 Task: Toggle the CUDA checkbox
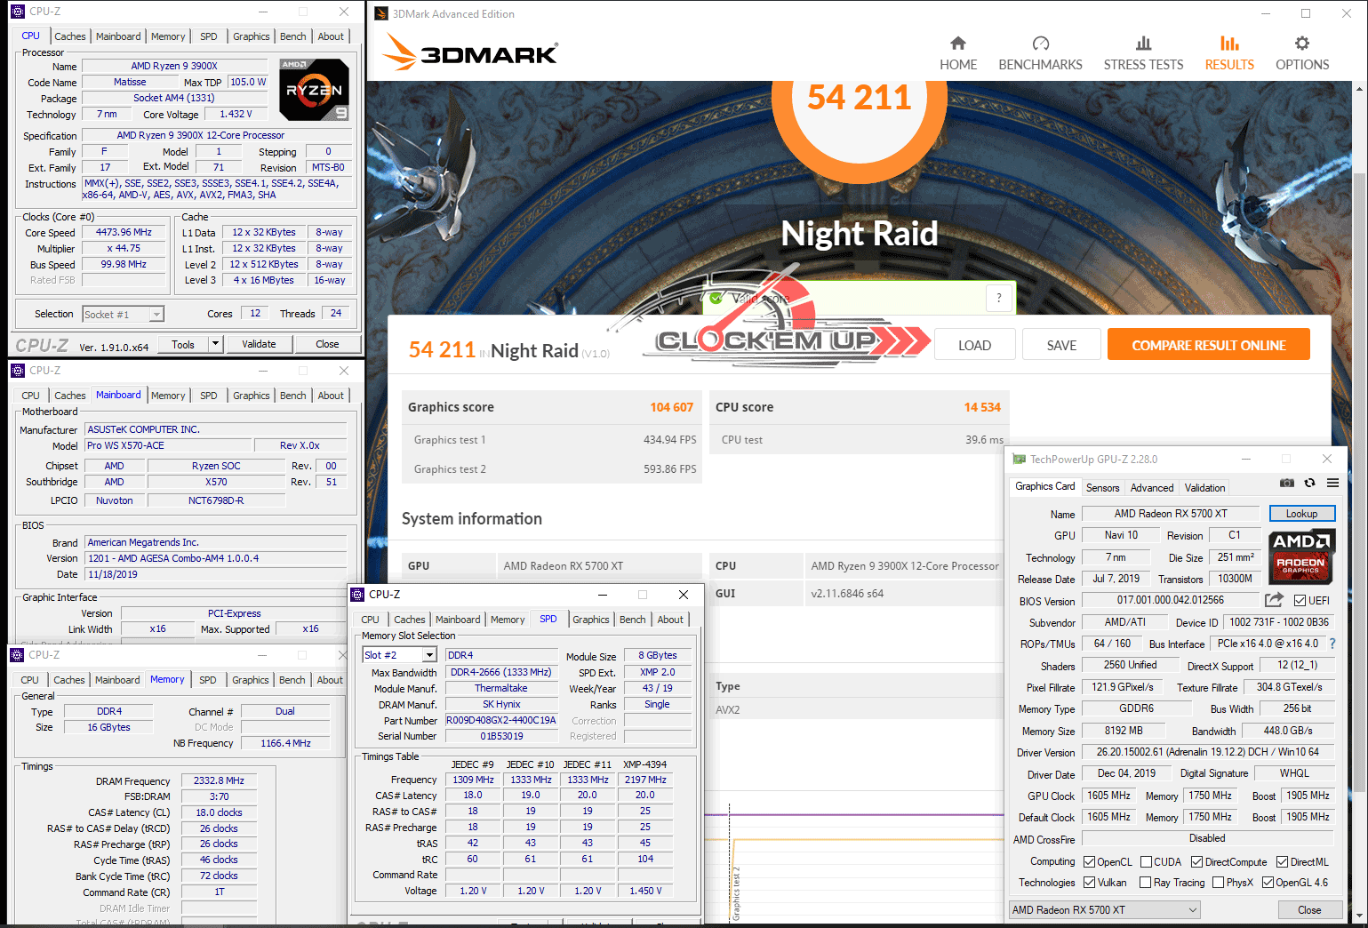(1146, 862)
